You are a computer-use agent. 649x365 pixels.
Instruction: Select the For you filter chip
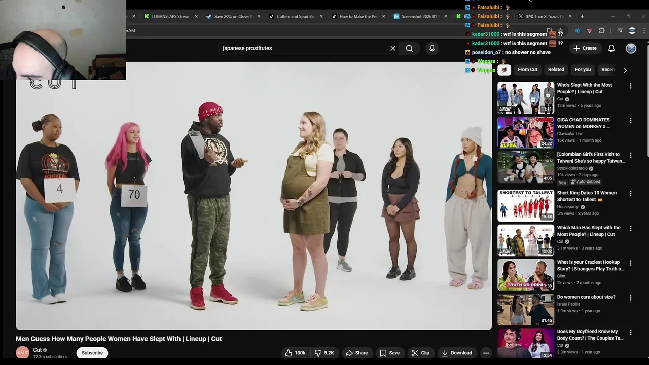(583, 70)
